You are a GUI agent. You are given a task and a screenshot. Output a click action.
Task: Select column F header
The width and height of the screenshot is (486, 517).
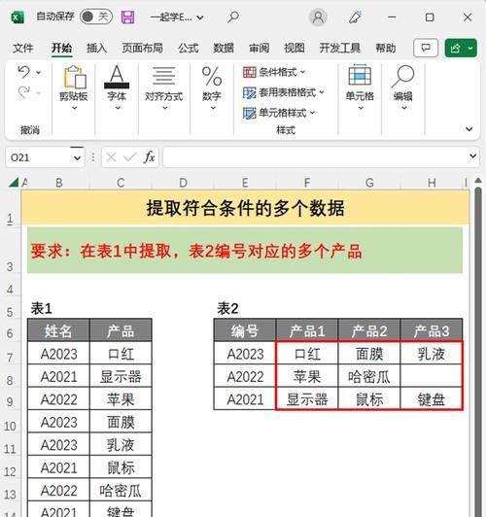coord(307,183)
